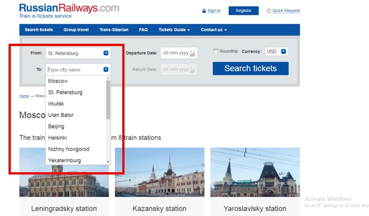The image size is (369, 216).
Task: Click the Yaroslavlsky station caption
Action: tap(255, 209)
